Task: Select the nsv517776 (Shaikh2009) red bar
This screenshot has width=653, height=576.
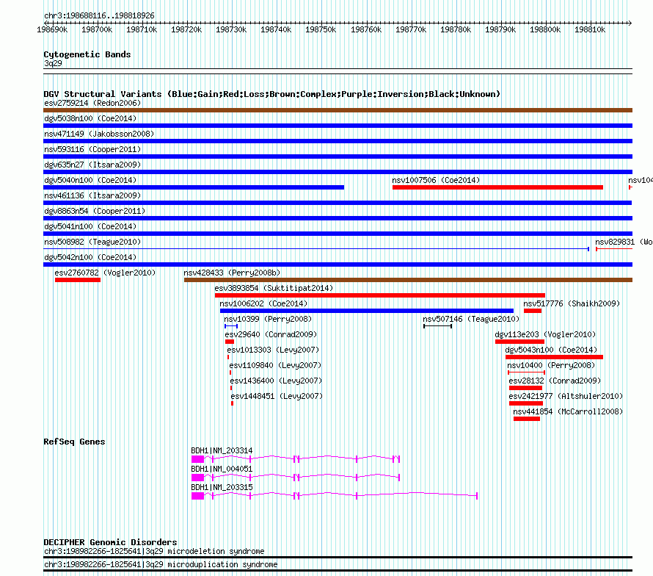Action: tap(533, 311)
